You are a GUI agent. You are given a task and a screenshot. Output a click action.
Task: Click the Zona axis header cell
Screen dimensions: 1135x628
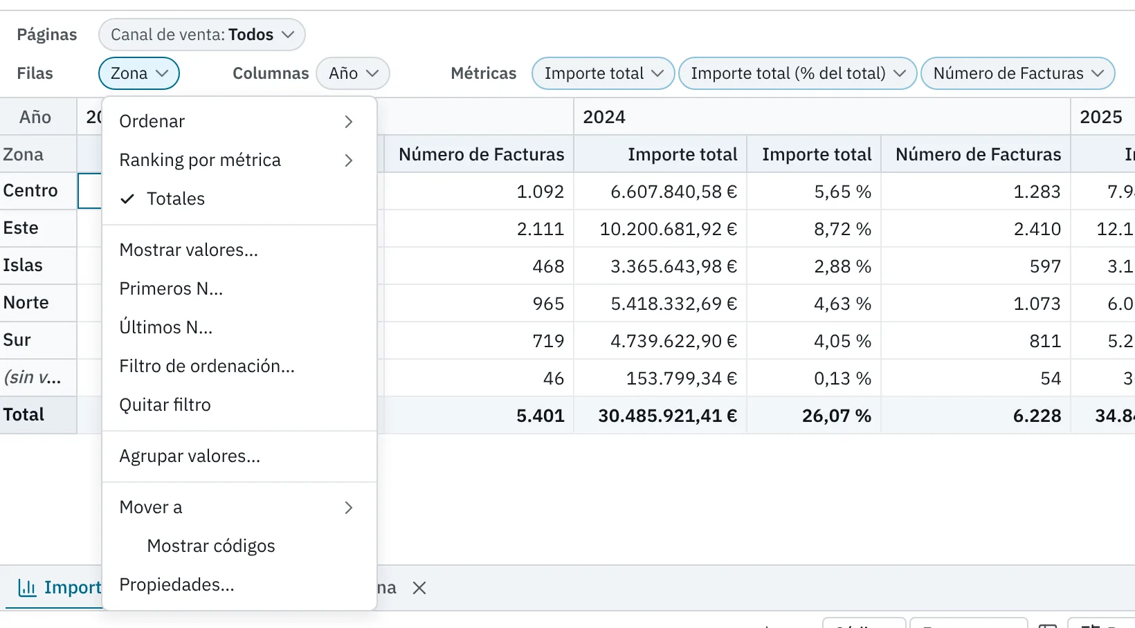(38, 154)
